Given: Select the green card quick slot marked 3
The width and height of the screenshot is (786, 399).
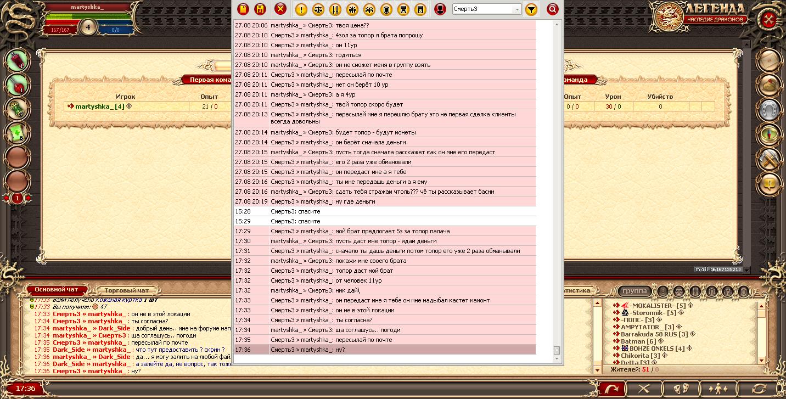Looking at the screenshot, I should (17, 132).
